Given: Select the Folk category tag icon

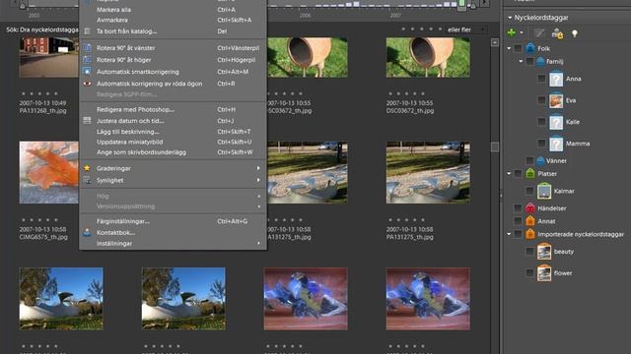Looking at the screenshot, I should point(530,48).
